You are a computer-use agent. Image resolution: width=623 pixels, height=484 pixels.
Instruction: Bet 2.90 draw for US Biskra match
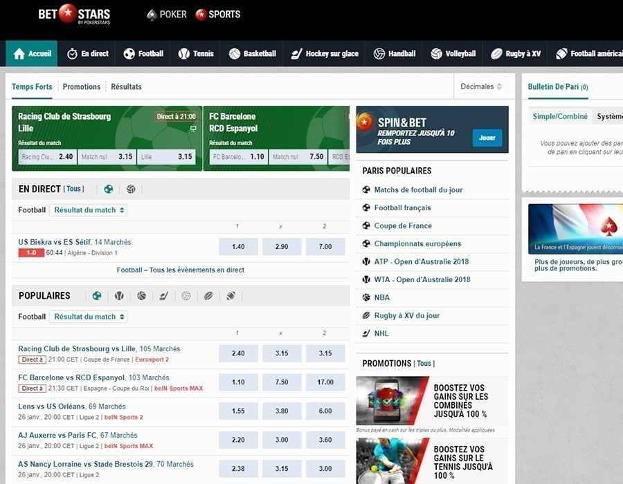pyautogui.click(x=282, y=247)
